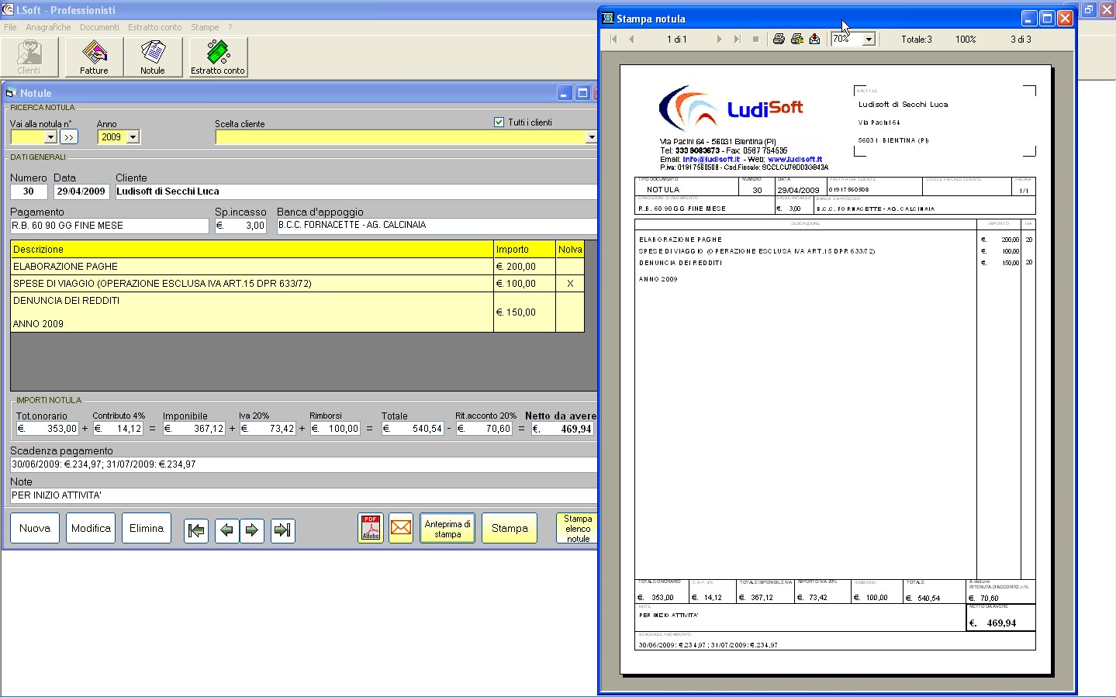Viewport: 1116px width, 697px height.
Task: Go to the first notula record
Action: point(196,530)
